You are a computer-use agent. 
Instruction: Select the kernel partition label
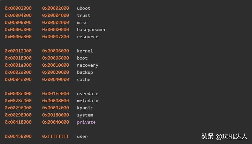[x=85, y=51]
